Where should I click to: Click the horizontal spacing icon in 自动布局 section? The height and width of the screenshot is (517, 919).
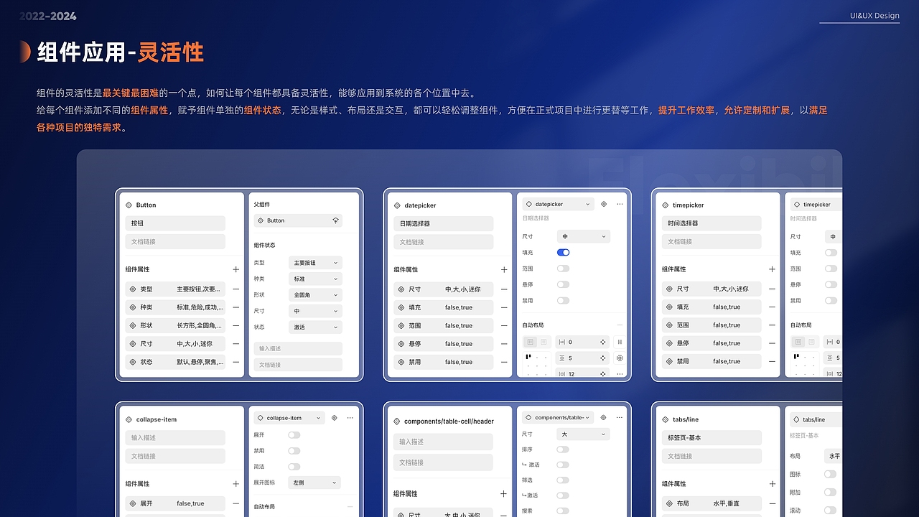[562, 343]
